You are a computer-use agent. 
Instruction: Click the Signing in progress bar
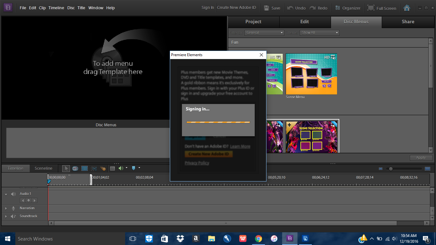218,122
